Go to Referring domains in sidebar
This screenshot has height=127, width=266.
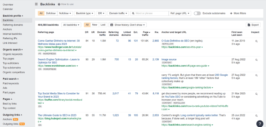(13, 25)
